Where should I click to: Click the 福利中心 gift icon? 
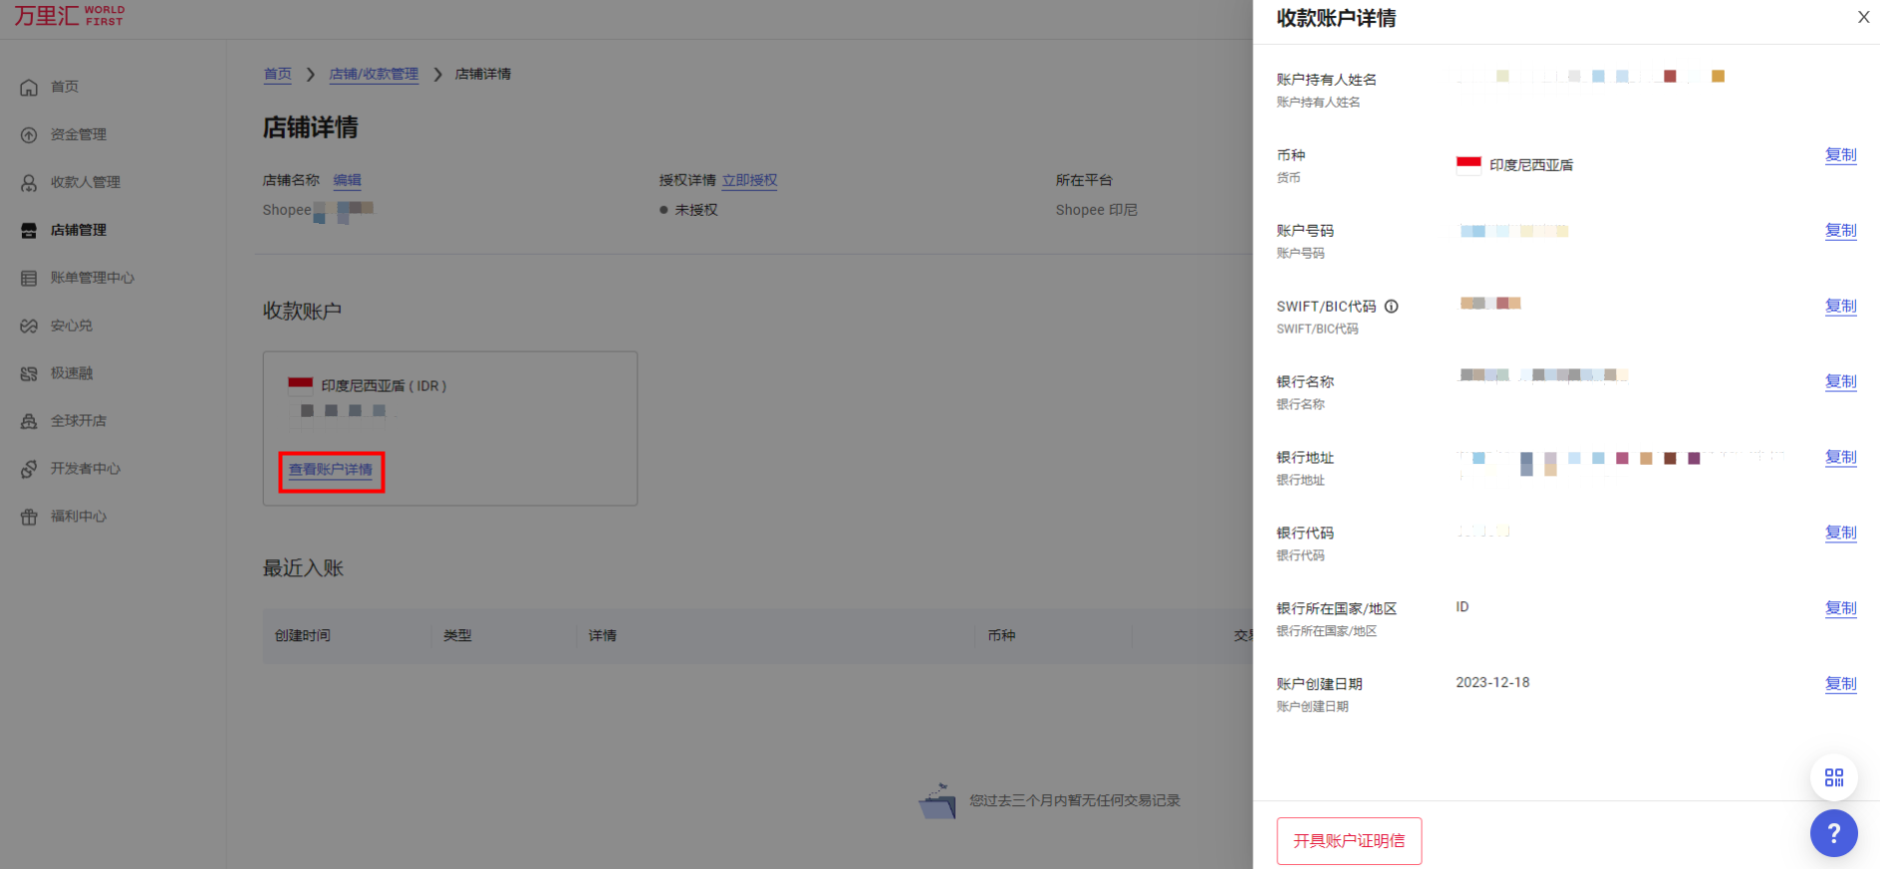click(29, 518)
